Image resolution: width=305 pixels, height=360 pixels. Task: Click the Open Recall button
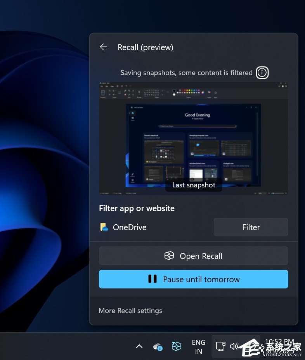pos(194,256)
